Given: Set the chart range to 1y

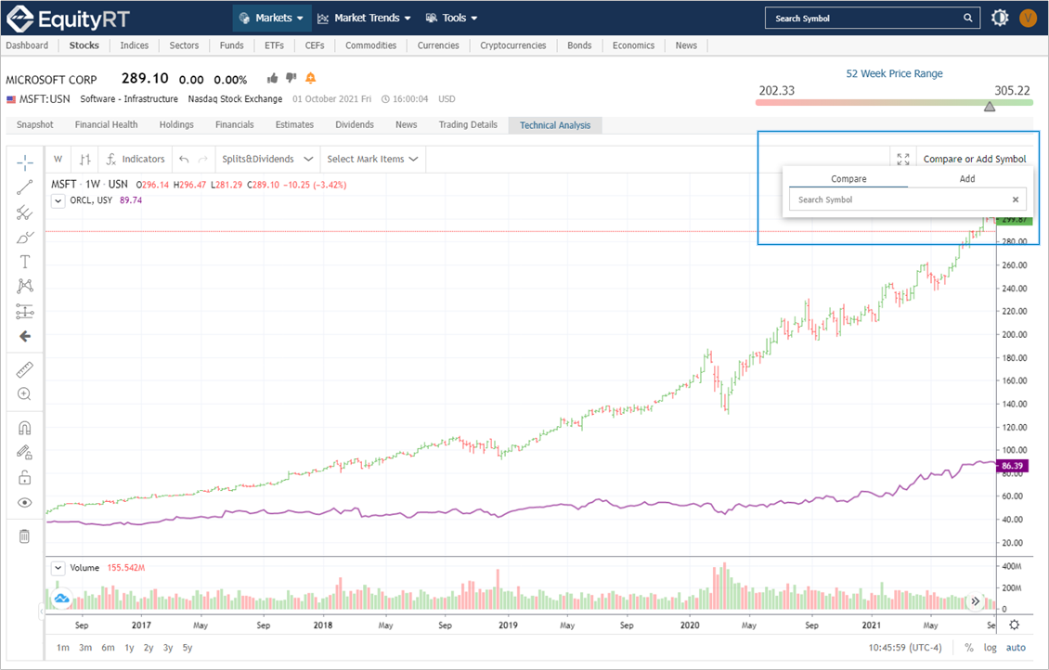Looking at the screenshot, I should (x=129, y=648).
